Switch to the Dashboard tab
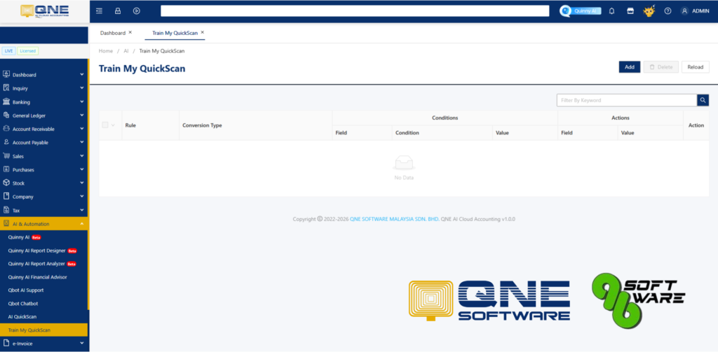This screenshot has height=352, width=718. click(x=113, y=33)
